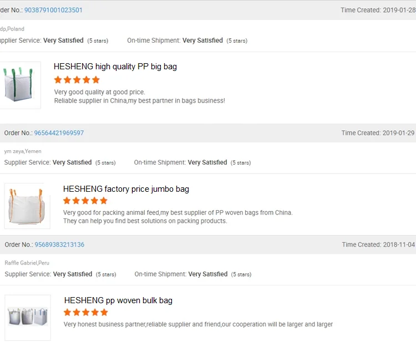Click the review text about honest business partner
This screenshot has width=416, height=342.
[x=198, y=324]
